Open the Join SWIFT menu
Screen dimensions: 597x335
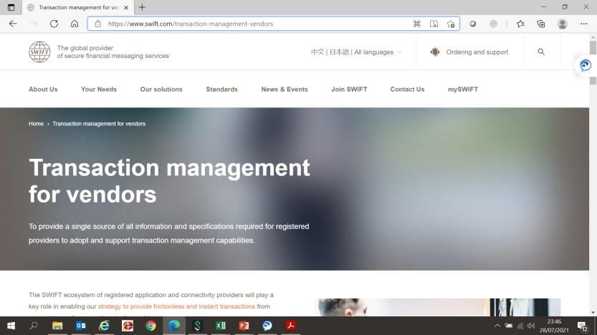click(349, 89)
